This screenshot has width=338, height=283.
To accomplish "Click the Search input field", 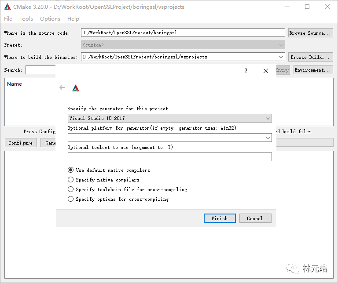I will pos(40,70).
